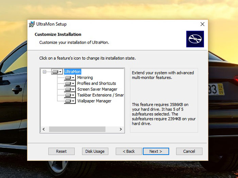Click the 'Click on a feature's icon' instruction
The height and width of the screenshot is (178, 238).
coord(87,58)
